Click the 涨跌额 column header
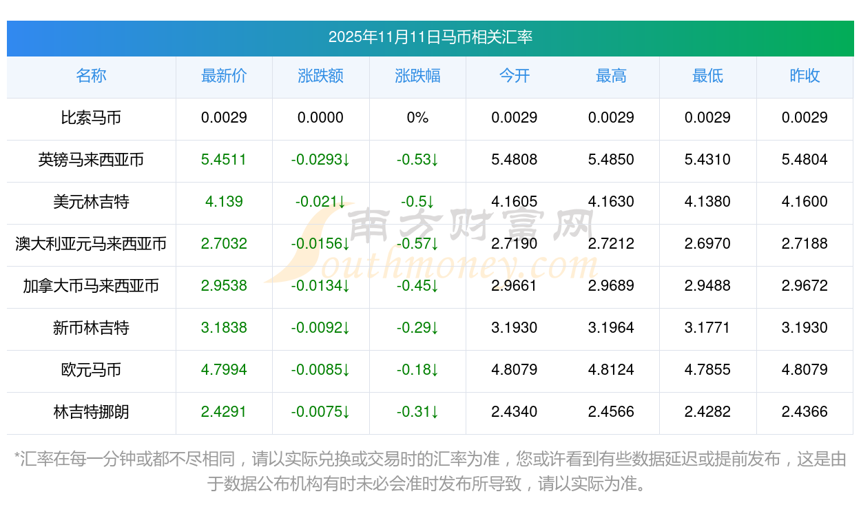Image resolution: width=861 pixels, height=505 pixels. (x=320, y=76)
